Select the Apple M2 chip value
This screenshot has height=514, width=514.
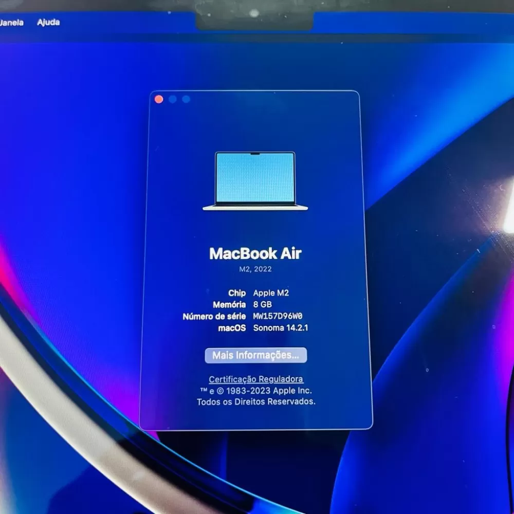[x=271, y=293]
